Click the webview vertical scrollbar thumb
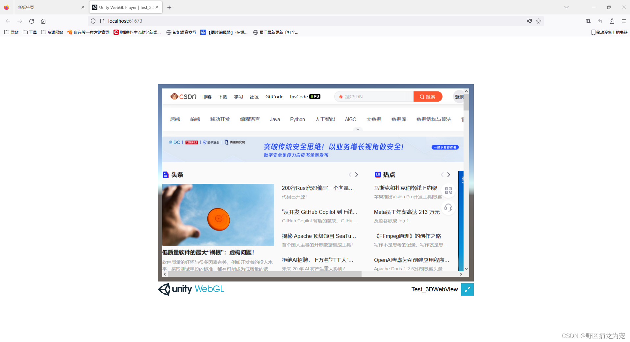Viewport: 630px width, 342px height. 466,102
